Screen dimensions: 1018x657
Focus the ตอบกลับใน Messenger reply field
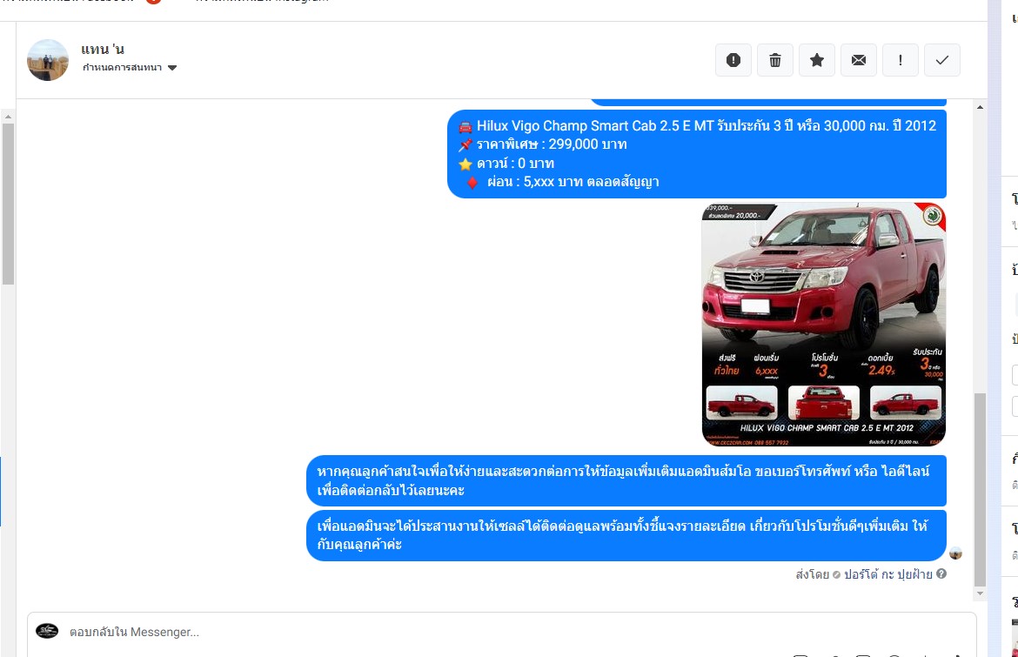(x=502, y=632)
